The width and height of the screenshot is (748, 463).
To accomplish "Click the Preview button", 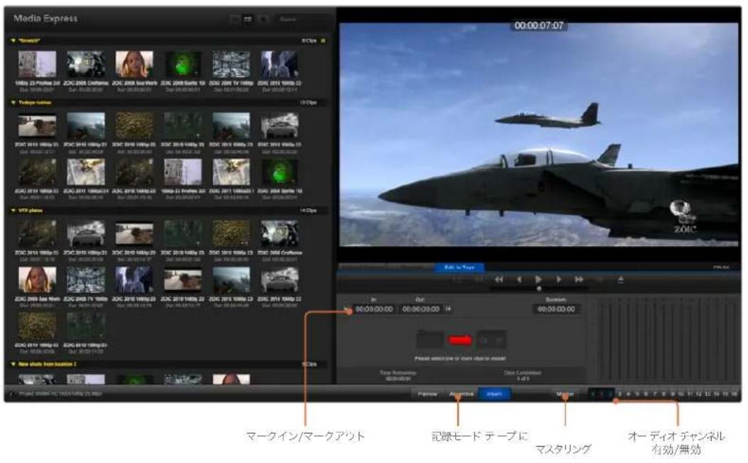I will point(427,394).
